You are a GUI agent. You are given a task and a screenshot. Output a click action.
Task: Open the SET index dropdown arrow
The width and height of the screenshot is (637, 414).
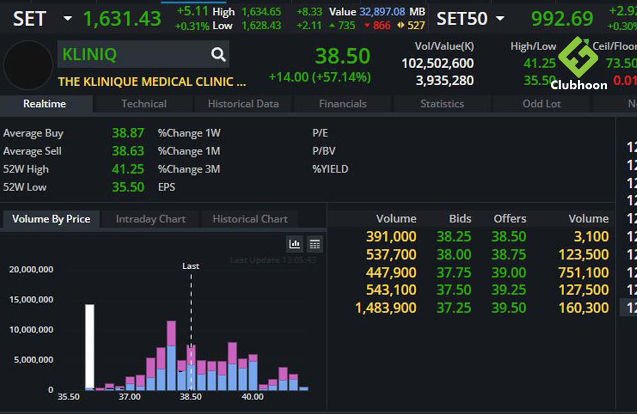pyautogui.click(x=68, y=19)
